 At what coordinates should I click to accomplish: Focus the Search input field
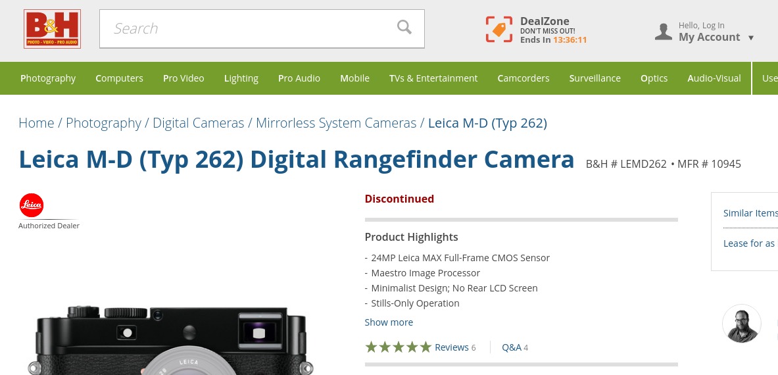[x=262, y=29]
